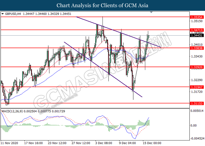The image size is (205, 146).
Task: Click the 1.35150 price scale value
Action: [197, 21]
